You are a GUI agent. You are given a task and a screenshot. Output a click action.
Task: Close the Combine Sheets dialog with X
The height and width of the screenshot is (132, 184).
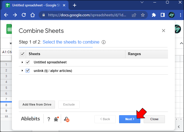pyautogui.click(x=164, y=31)
